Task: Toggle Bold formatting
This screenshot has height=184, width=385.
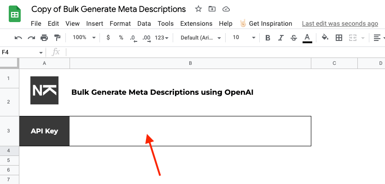Action: click(268, 38)
